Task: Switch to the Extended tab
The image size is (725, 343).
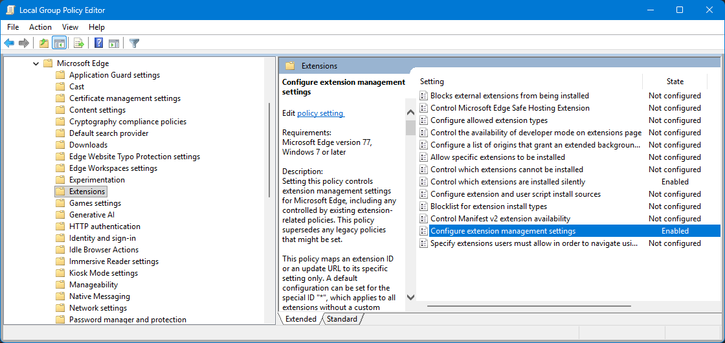Action: click(300, 319)
